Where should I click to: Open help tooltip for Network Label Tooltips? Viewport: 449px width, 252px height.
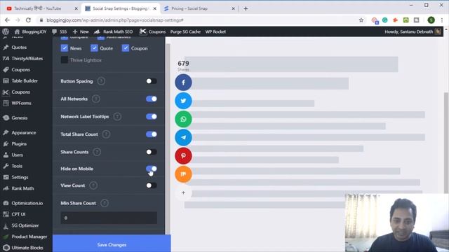pos(117,117)
